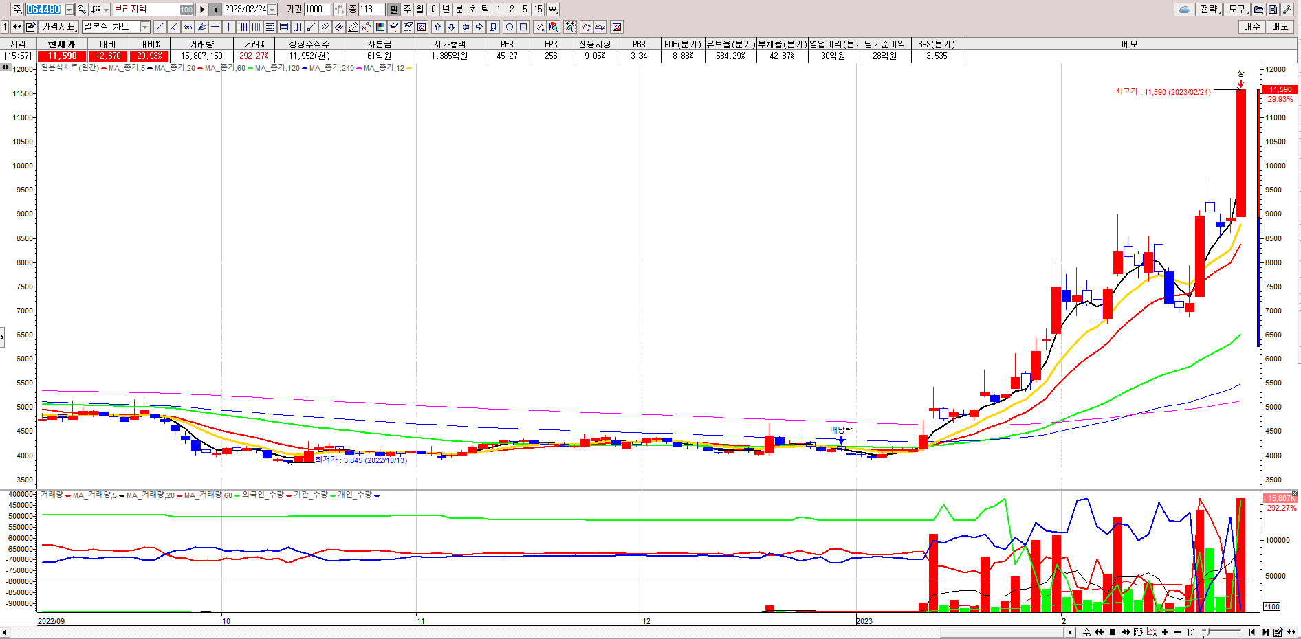
Task: Jump to last data button at bottom
Action: coord(1265,632)
